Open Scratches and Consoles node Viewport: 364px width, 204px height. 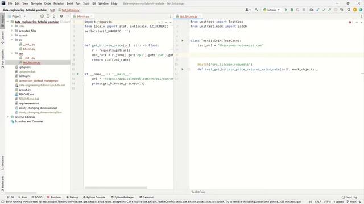[28, 121]
